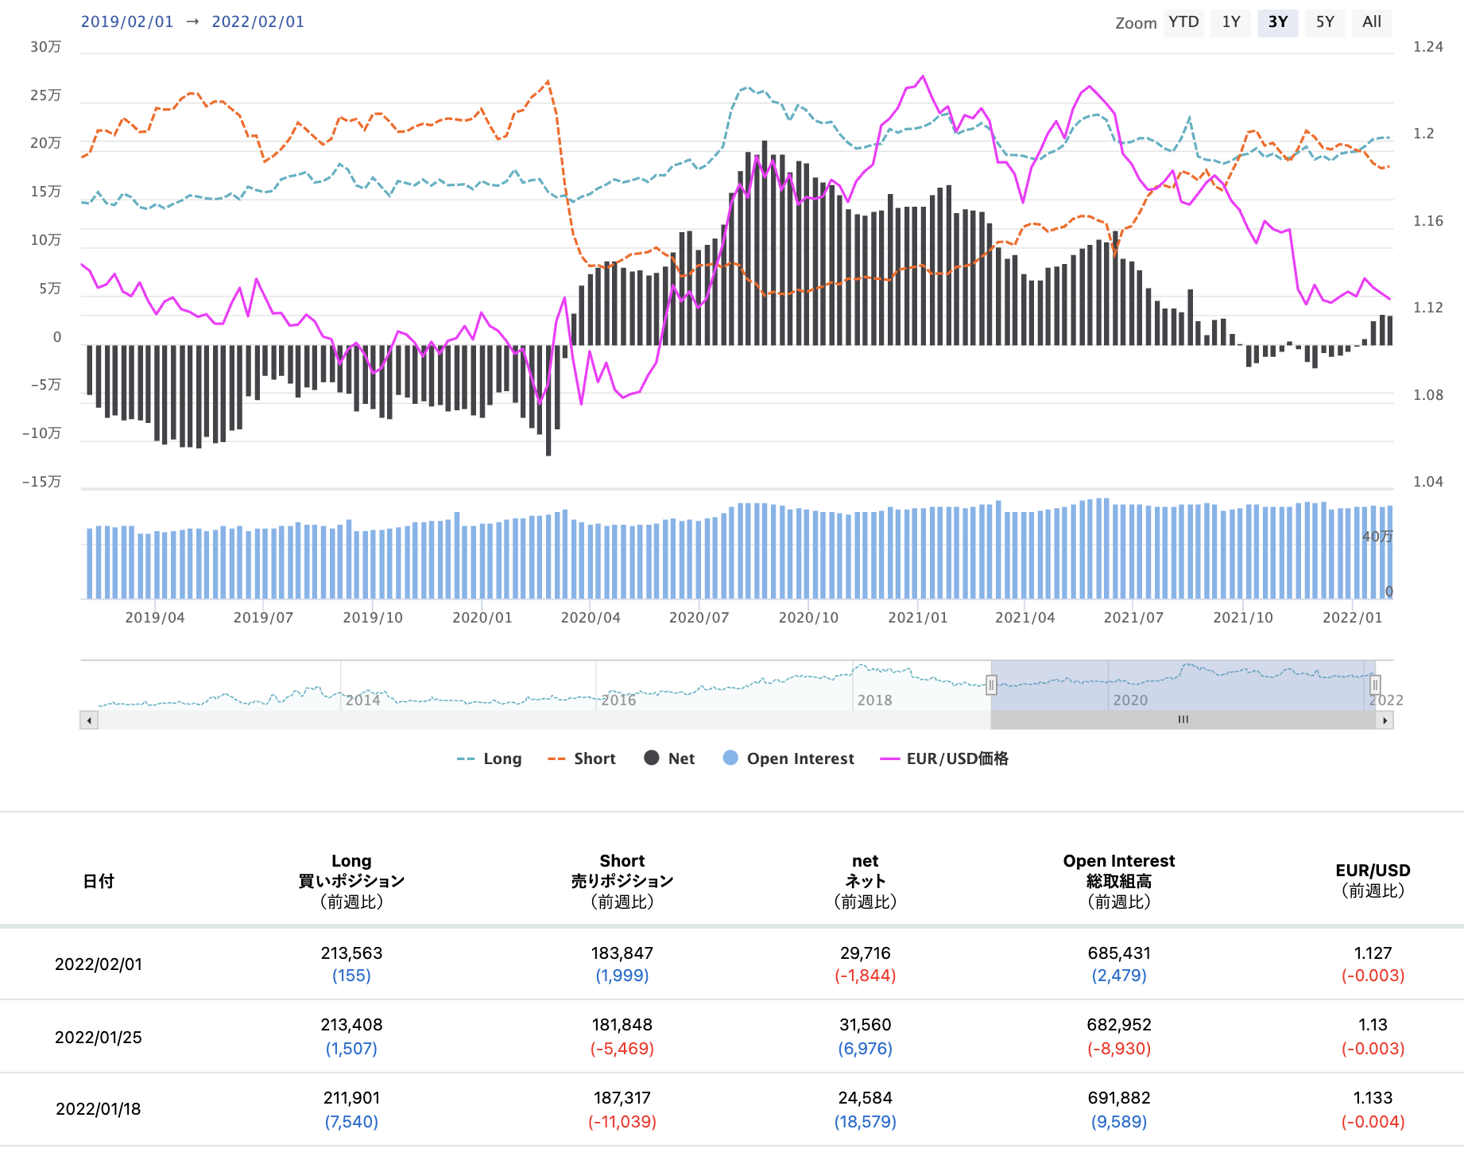The width and height of the screenshot is (1464, 1164).
Task: Toggle the Short series legend
Action: point(582,759)
